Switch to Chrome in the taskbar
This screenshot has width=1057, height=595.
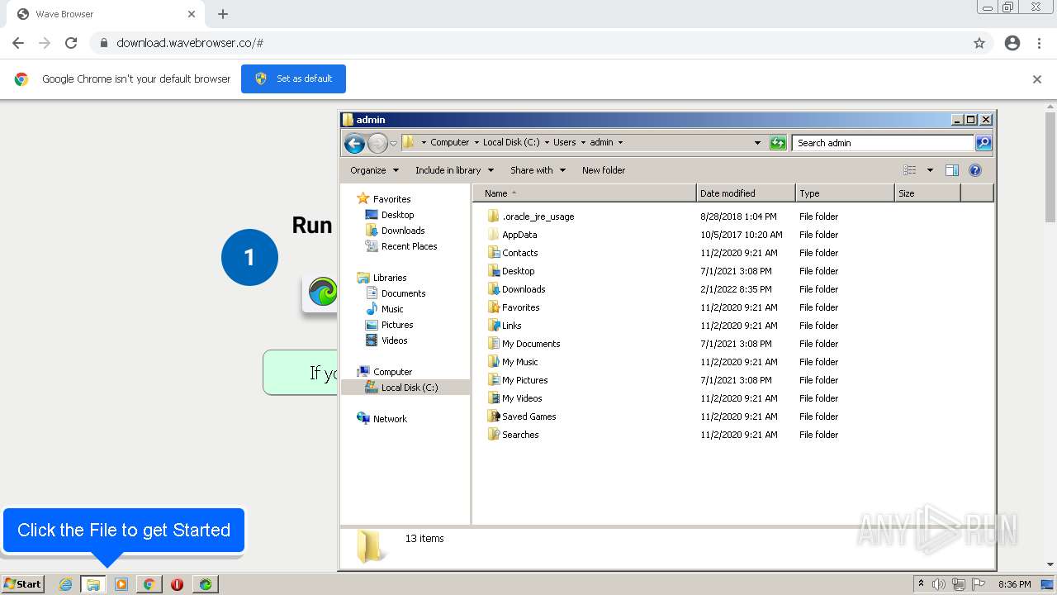149,584
